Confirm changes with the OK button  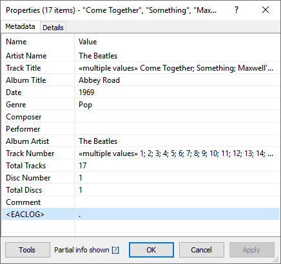[x=151, y=250]
